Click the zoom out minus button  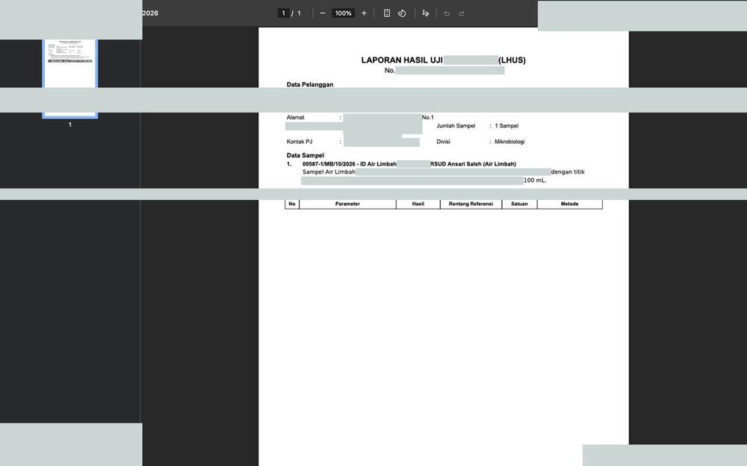tap(323, 13)
